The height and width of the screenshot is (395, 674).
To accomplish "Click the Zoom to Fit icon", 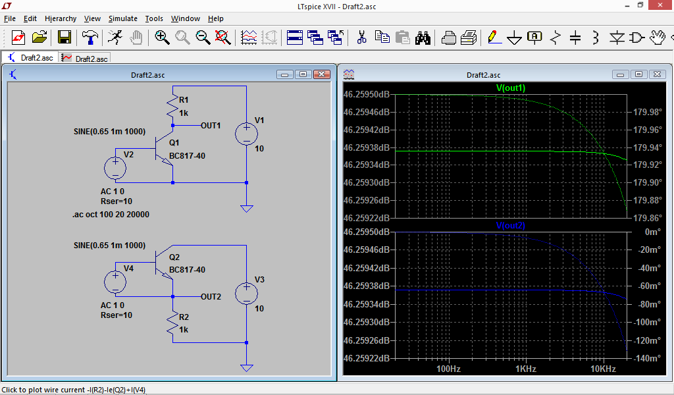I will click(x=223, y=38).
